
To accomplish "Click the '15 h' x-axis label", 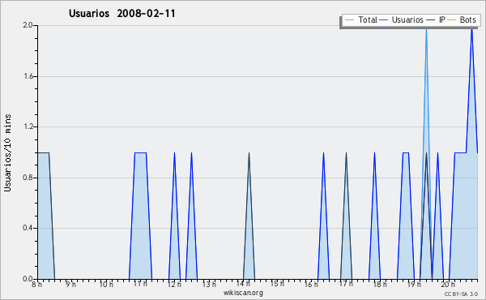I will coord(277,284).
